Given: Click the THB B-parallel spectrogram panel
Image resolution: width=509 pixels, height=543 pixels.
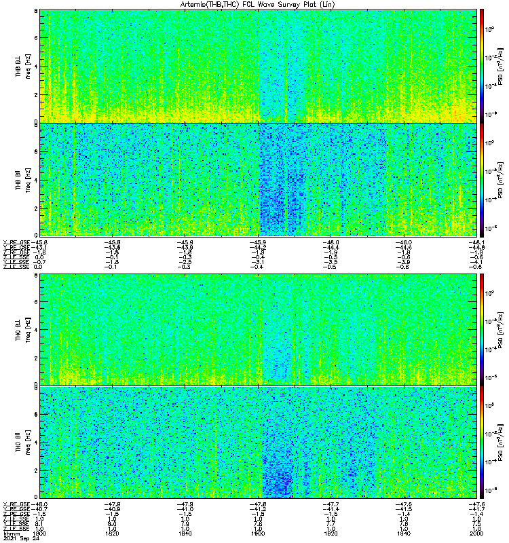Looking at the screenshot, I should [258, 180].
